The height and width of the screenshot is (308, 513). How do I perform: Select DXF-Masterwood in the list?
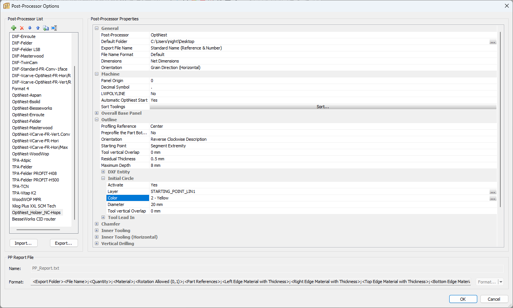pos(28,56)
